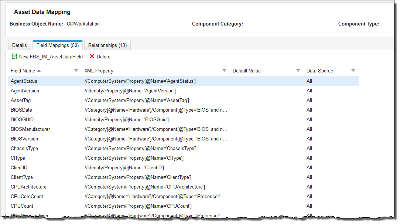Select the BIOSGUID field mapping row

pos(22,119)
